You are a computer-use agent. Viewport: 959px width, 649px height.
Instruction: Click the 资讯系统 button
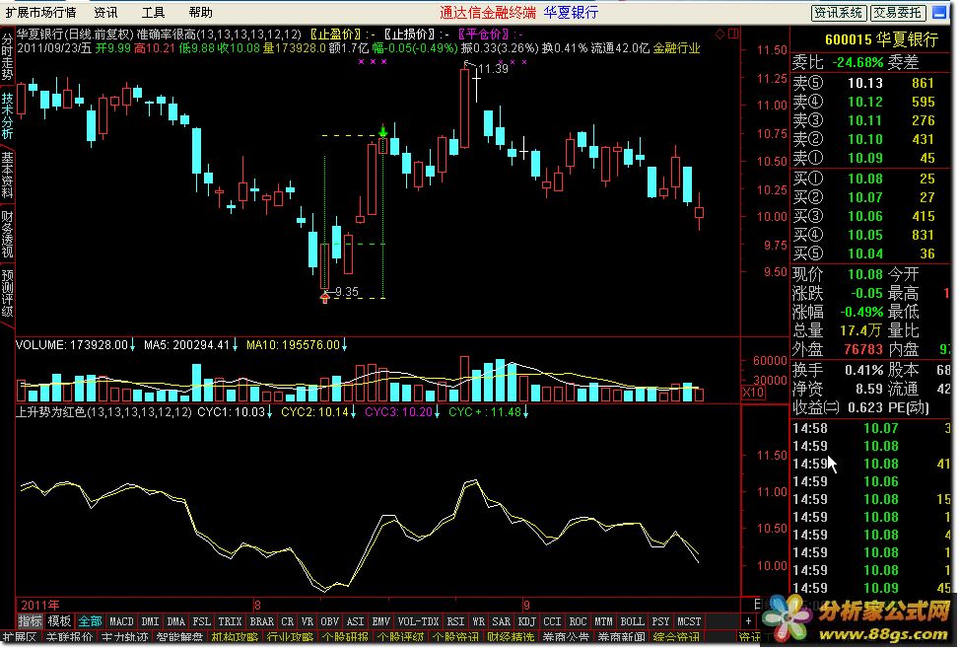838,12
